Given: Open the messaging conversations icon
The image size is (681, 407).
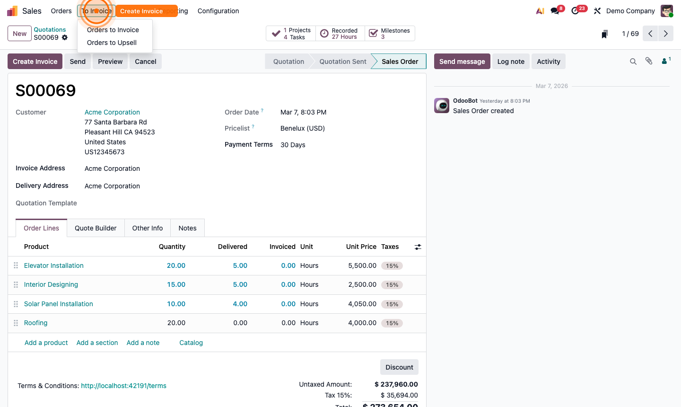Looking at the screenshot, I should point(554,10).
